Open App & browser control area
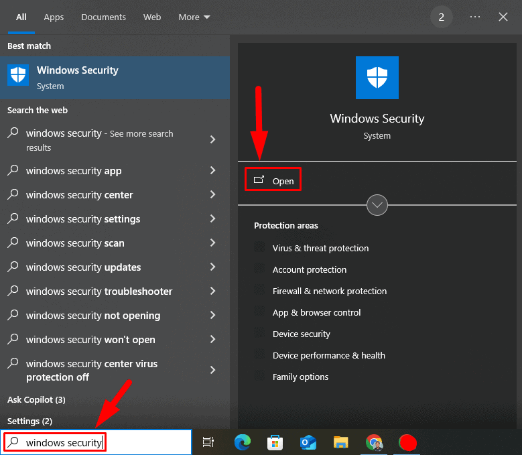 click(x=316, y=312)
